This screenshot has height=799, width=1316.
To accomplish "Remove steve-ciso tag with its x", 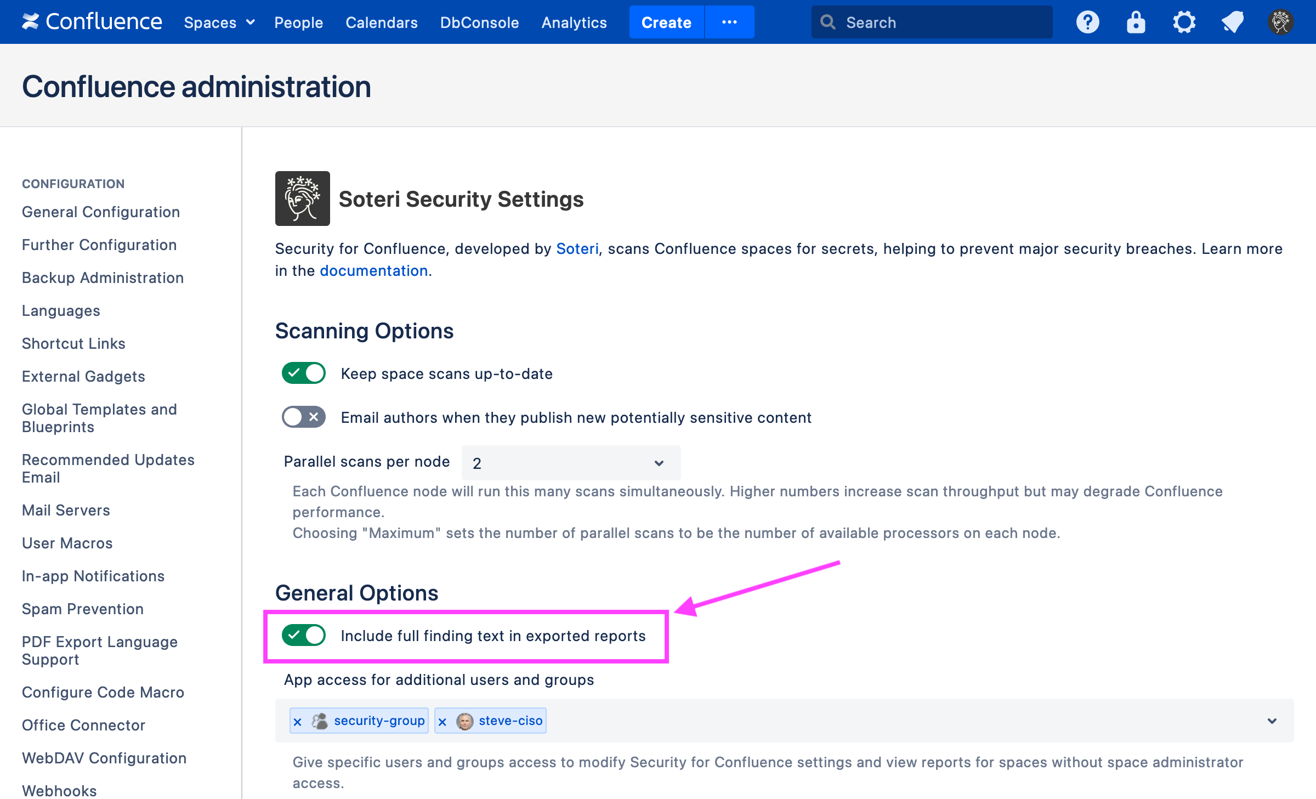I will click(x=443, y=722).
